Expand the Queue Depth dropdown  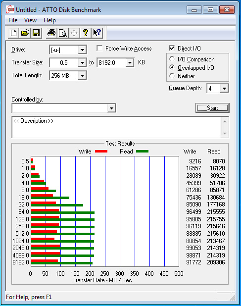click(x=224, y=89)
